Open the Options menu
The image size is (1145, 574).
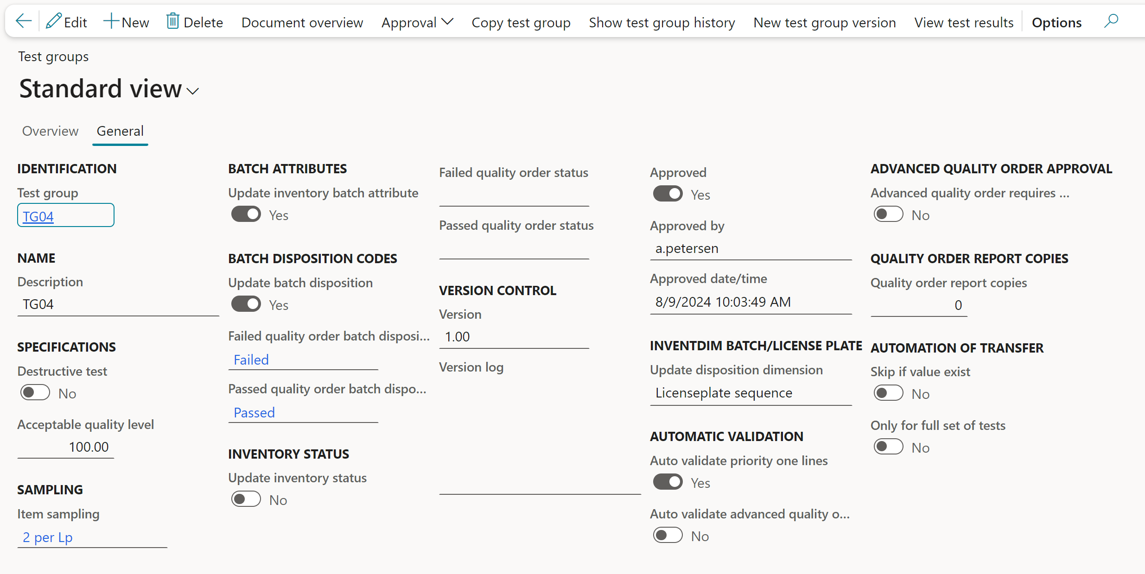1056,22
